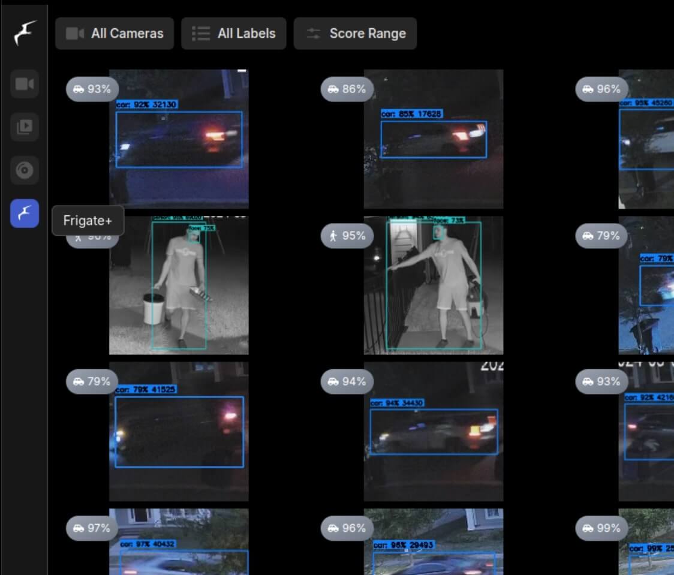The width and height of the screenshot is (674, 575).
Task: Click the car 97% score badge
Action: point(92,528)
